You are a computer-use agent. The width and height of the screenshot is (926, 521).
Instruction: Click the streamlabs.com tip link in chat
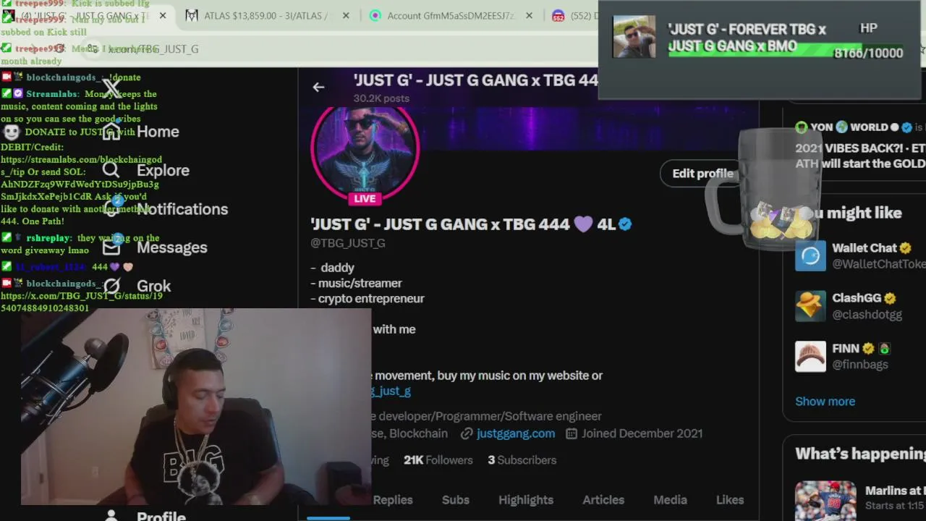pyautogui.click(x=81, y=166)
